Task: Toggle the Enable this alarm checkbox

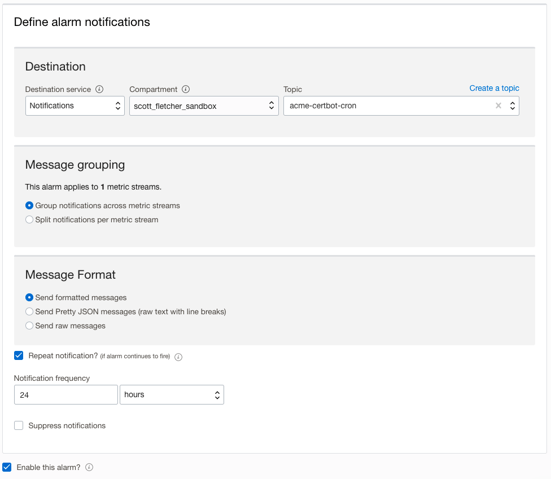Action: coord(7,467)
